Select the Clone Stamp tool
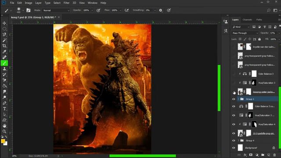The height and width of the screenshot is (158, 281). click(4, 69)
